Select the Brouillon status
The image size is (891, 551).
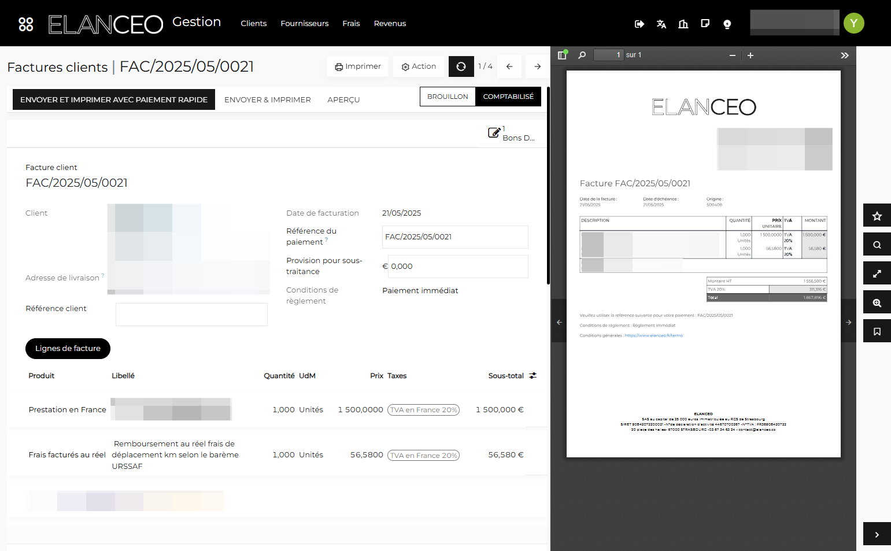point(448,97)
